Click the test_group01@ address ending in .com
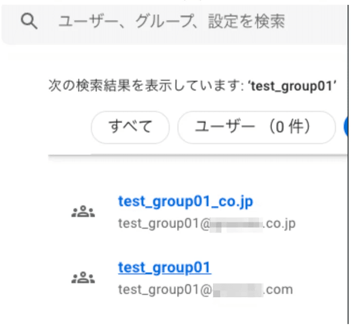Viewport: 351px width, 325px height. [206, 290]
